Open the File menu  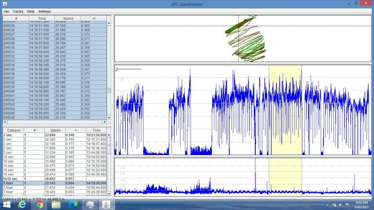[x=6, y=11]
